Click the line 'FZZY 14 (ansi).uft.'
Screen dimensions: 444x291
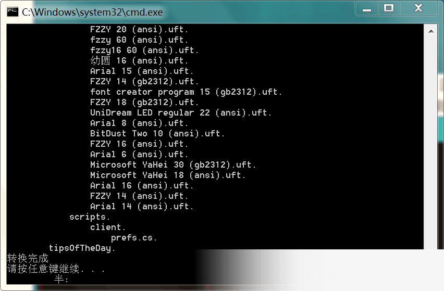coord(139,196)
